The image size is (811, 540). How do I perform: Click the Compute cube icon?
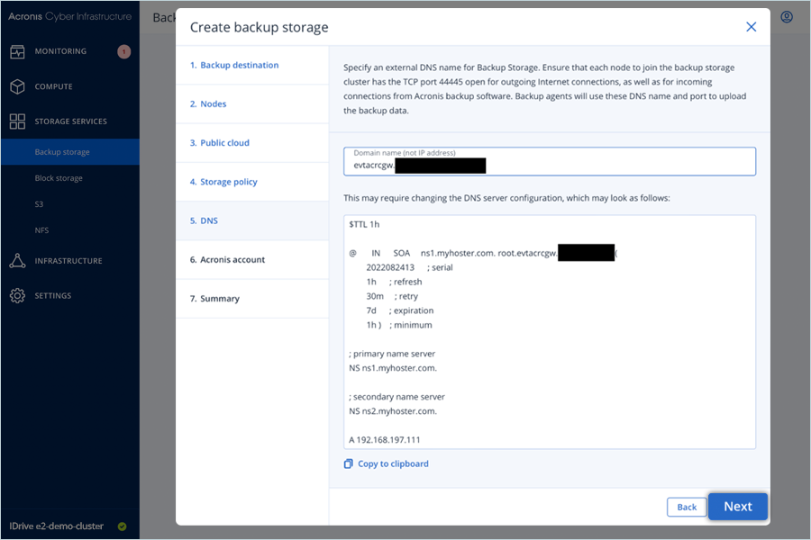[x=17, y=86]
